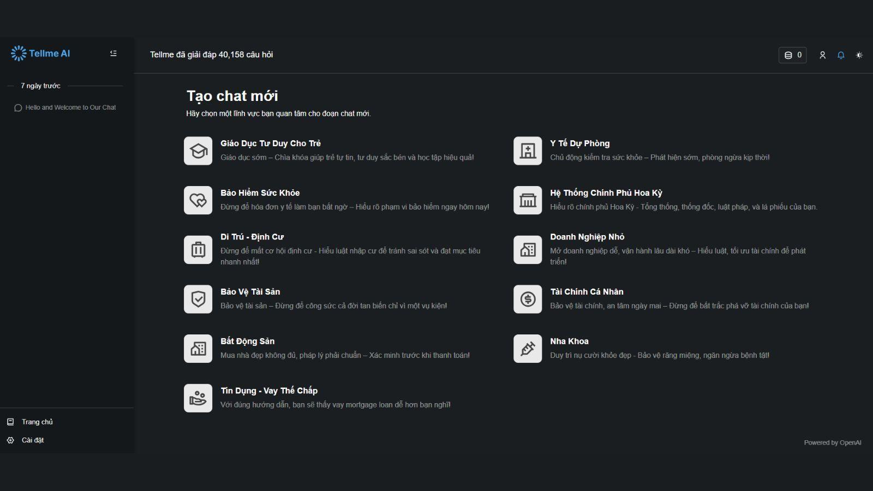Open the notifications bell
The image size is (873, 491).
coord(841,55)
